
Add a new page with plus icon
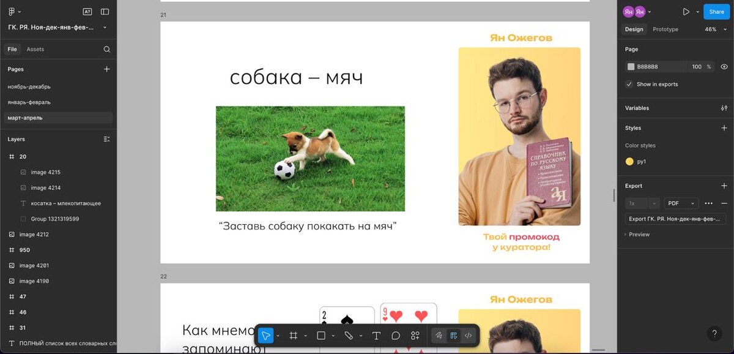tap(107, 69)
